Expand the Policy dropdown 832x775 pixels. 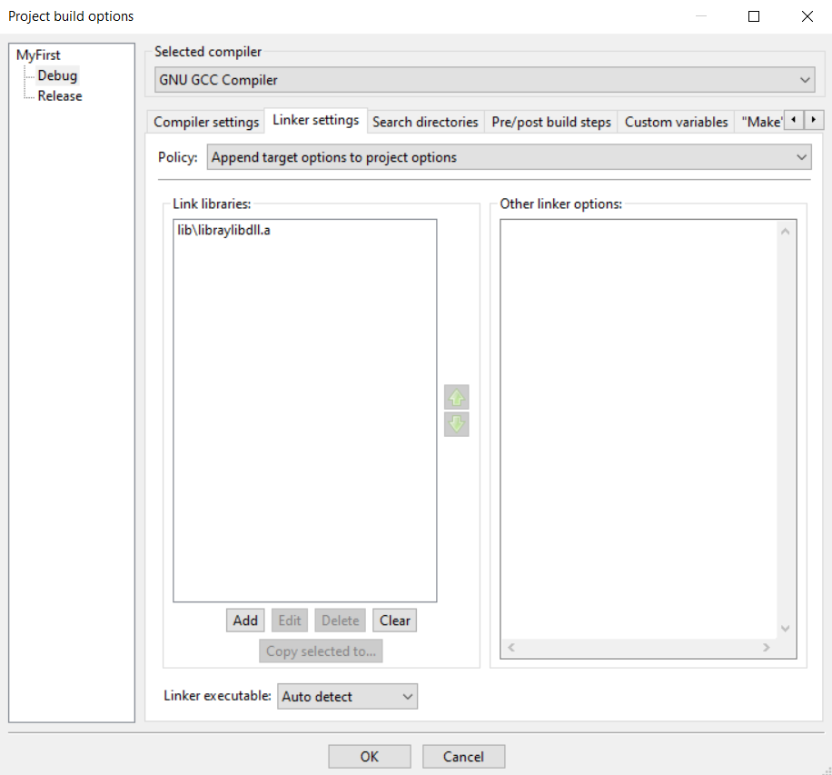pyautogui.click(x=508, y=157)
